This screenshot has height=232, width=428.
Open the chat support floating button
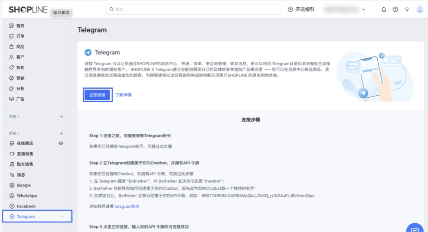(415, 229)
